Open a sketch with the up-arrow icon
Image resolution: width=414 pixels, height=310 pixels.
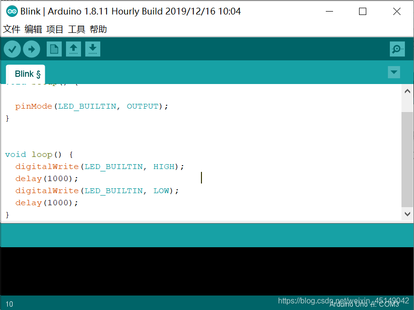point(73,49)
